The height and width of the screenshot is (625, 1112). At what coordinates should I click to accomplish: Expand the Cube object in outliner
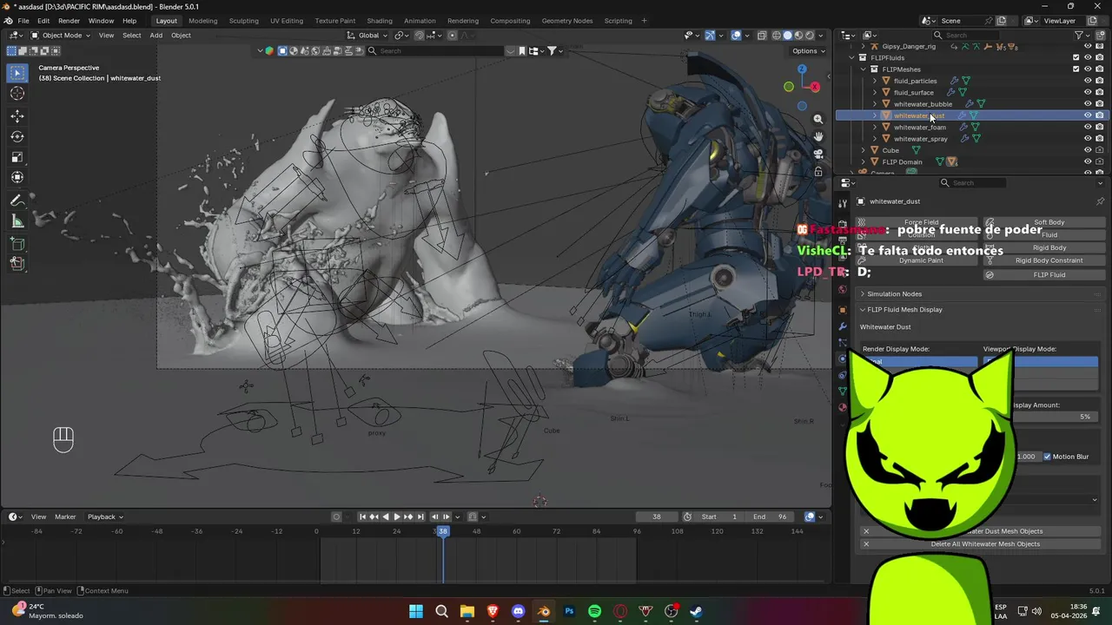click(863, 150)
